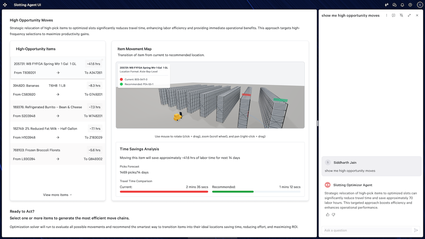The height and width of the screenshot is (239, 425).
Task: Click the red Current location legend dot
Action: pos(122,79)
